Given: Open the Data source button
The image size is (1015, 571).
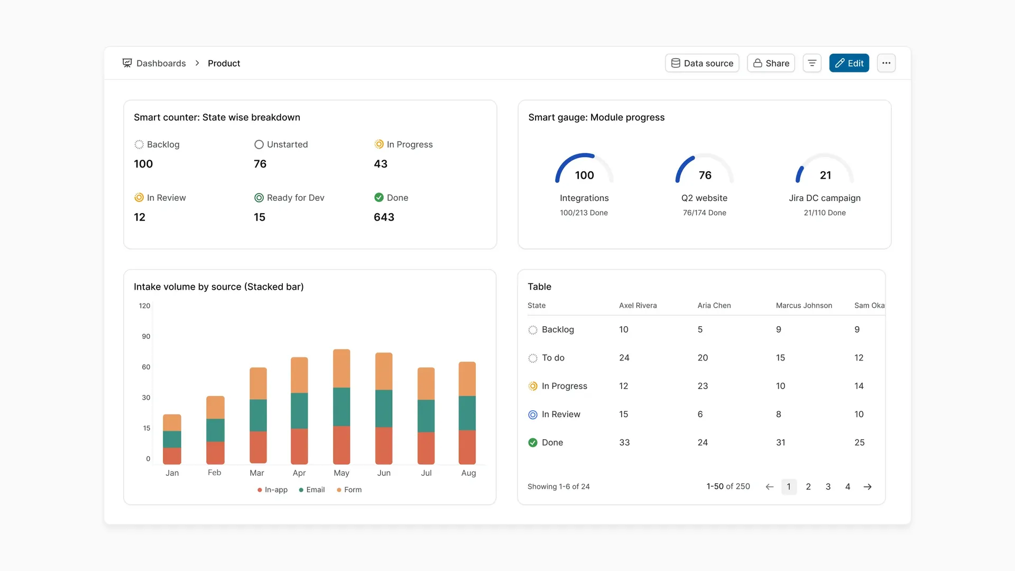Looking at the screenshot, I should (x=702, y=63).
